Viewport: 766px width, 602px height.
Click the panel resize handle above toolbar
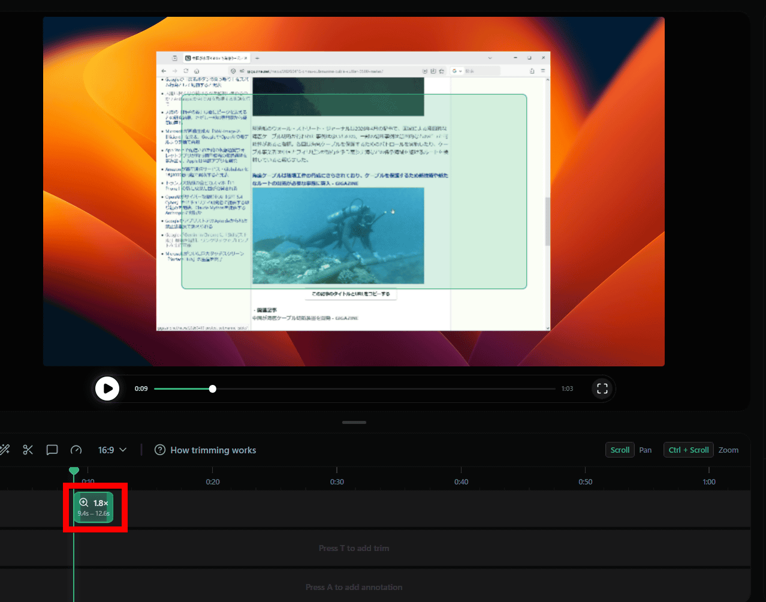click(354, 422)
